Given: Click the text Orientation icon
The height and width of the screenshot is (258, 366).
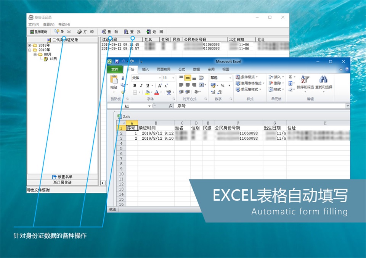Looking at the screenshot, I should coord(197,92).
